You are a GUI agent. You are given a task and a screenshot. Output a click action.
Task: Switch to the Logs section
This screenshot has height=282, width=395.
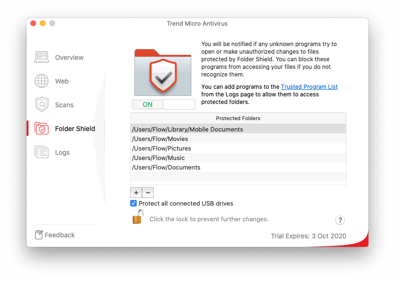tap(62, 152)
